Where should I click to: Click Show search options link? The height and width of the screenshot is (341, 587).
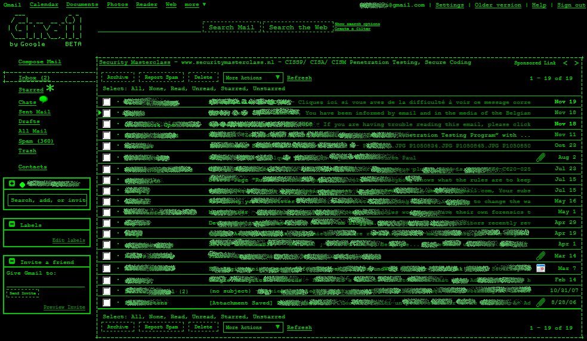pyautogui.click(x=357, y=24)
